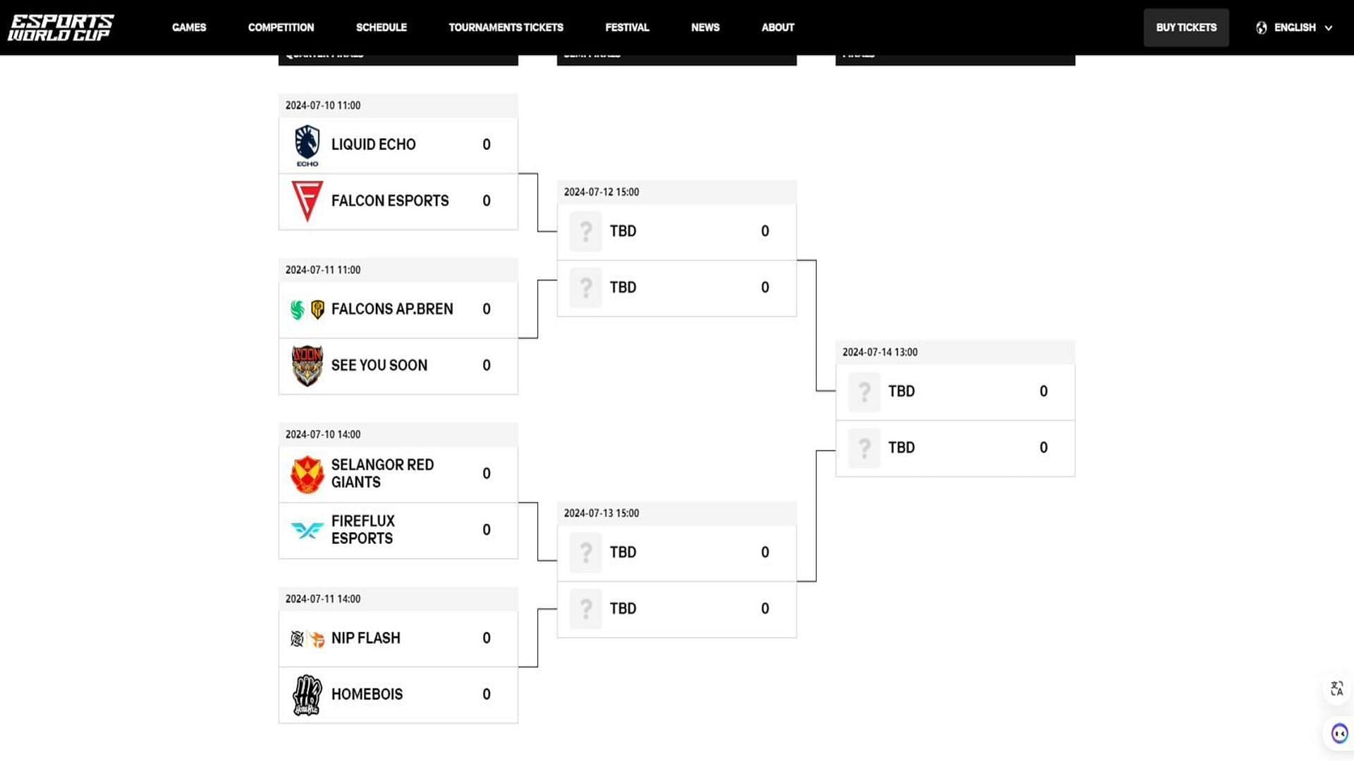Click the Selangor Red Giants emblem icon

(x=306, y=474)
